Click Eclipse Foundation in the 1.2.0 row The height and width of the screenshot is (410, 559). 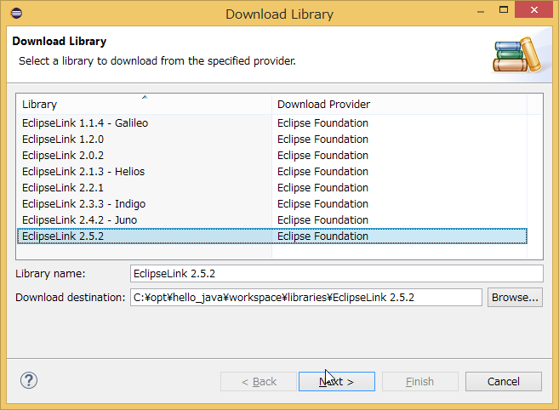click(322, 139)
